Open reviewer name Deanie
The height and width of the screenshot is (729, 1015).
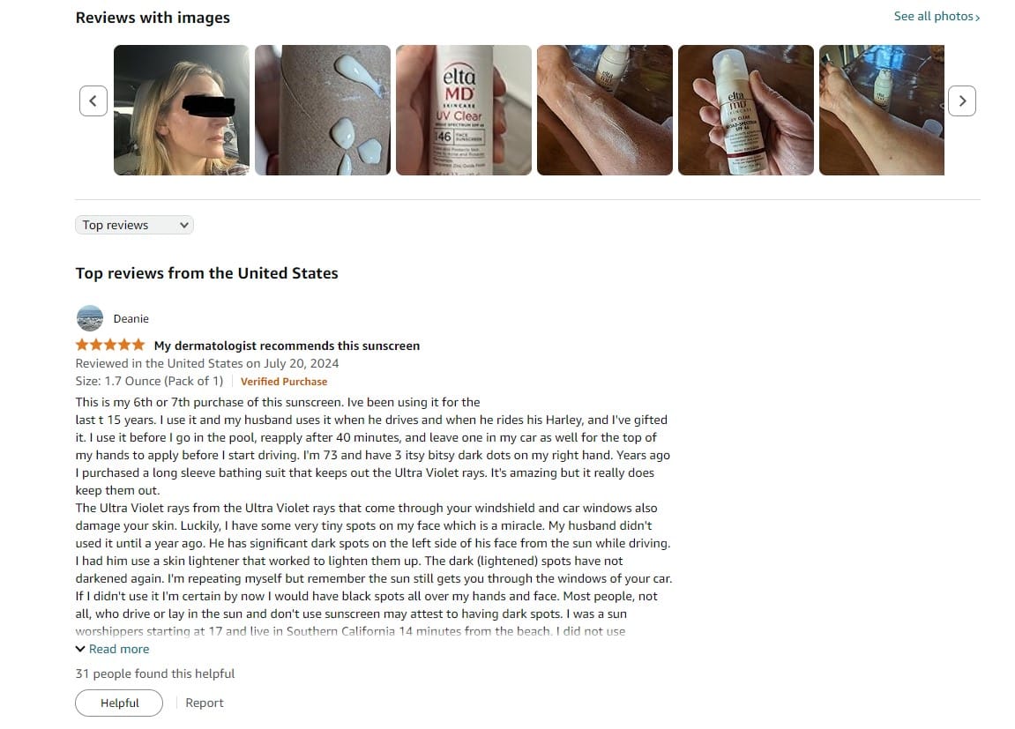coord(131,318)
